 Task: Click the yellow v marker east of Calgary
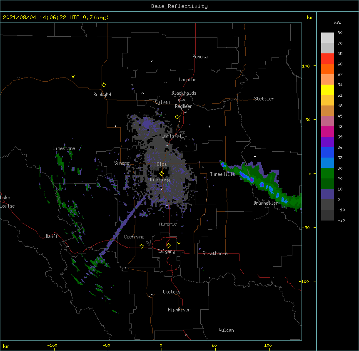coord(179,243)
